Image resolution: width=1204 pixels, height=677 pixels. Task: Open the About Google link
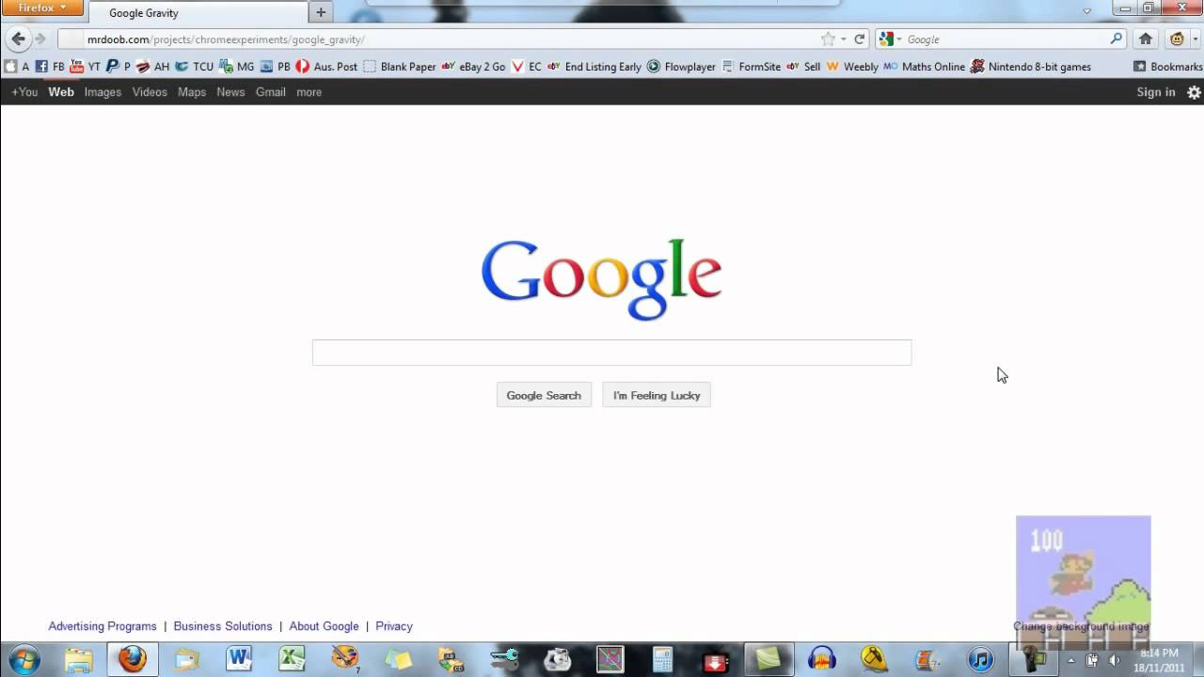[324, 626]
